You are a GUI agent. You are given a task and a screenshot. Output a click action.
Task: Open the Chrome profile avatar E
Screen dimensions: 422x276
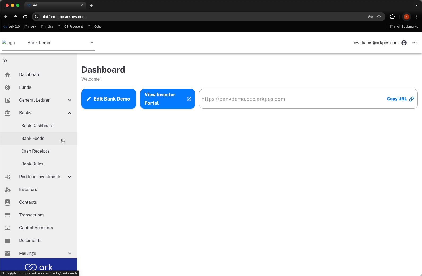(x=406, y=17)
